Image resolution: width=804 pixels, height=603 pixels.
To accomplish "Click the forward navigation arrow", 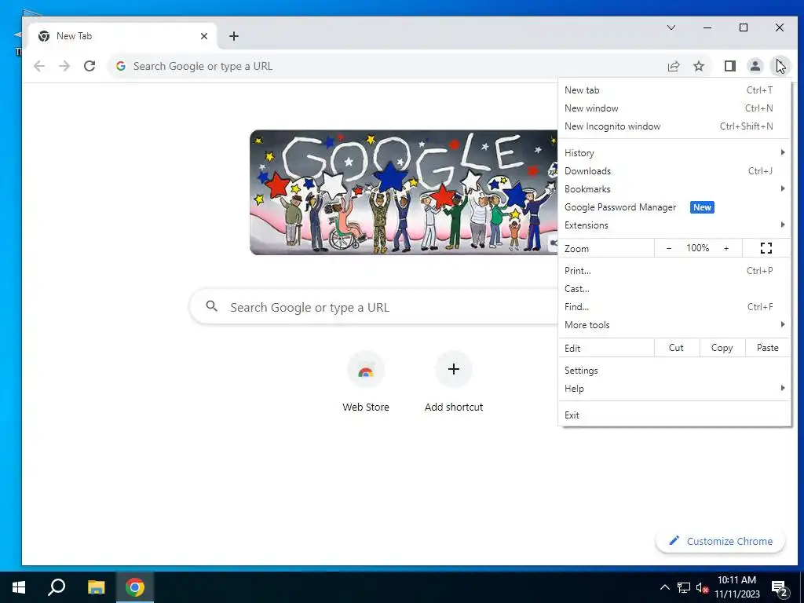I will point(64,66).
